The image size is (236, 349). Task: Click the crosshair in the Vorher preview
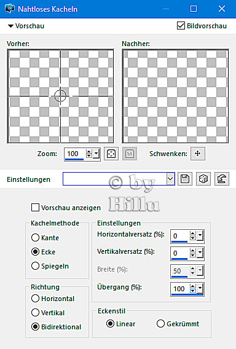(60, 96)
